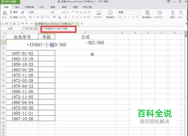Open the Insert (插入) ribbon tab
The width and height of the screenshot is (188, 136).
tap(17, 7)
